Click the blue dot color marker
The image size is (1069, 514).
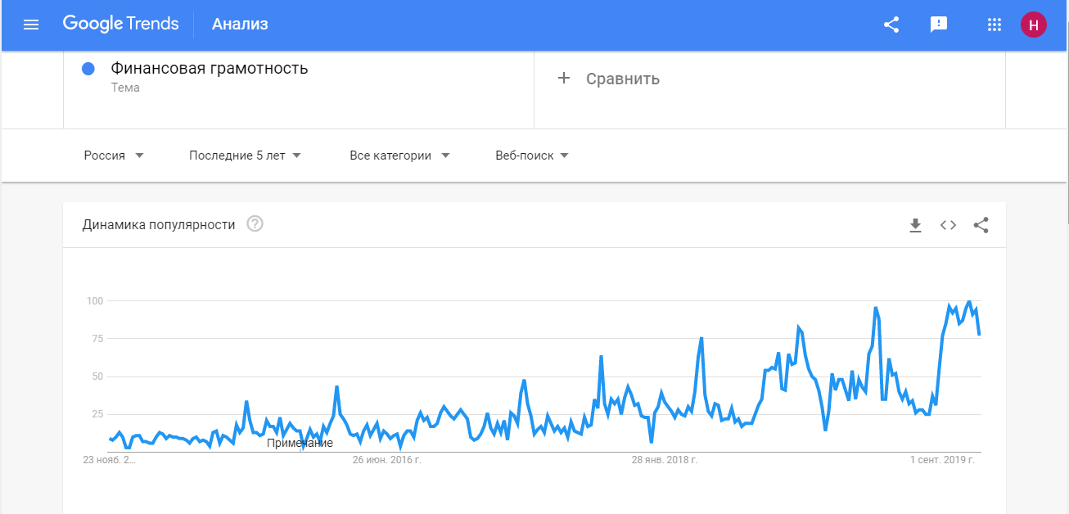click(89, 69)
